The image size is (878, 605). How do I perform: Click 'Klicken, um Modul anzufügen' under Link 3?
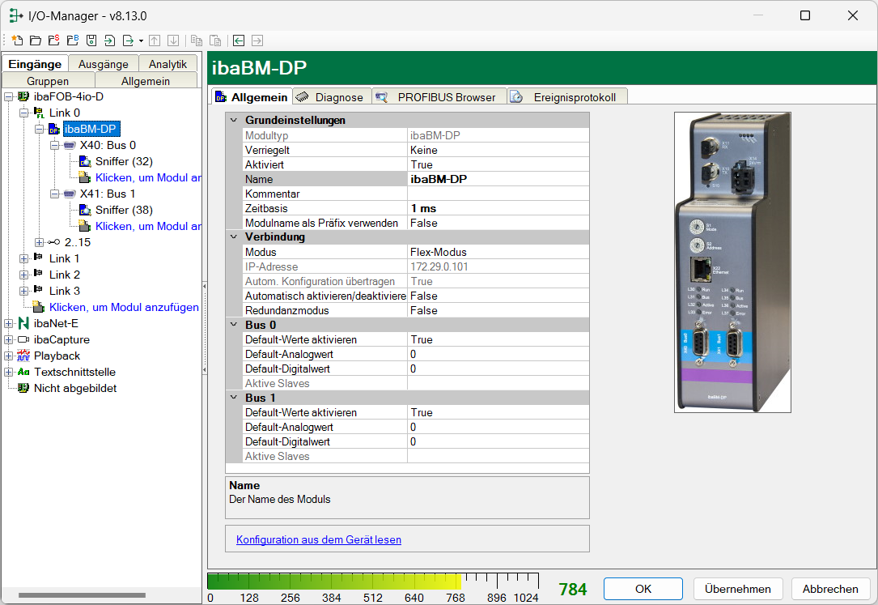point(124,307)
